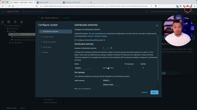This screenshot has height=110, width=197.
Task: Select step 2 Storage traffic
Action: [x=55, y=37]
